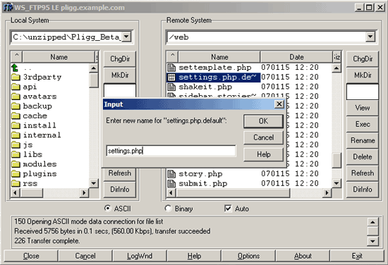
Task: Click the remote Exec button
Action: point(363,124)
